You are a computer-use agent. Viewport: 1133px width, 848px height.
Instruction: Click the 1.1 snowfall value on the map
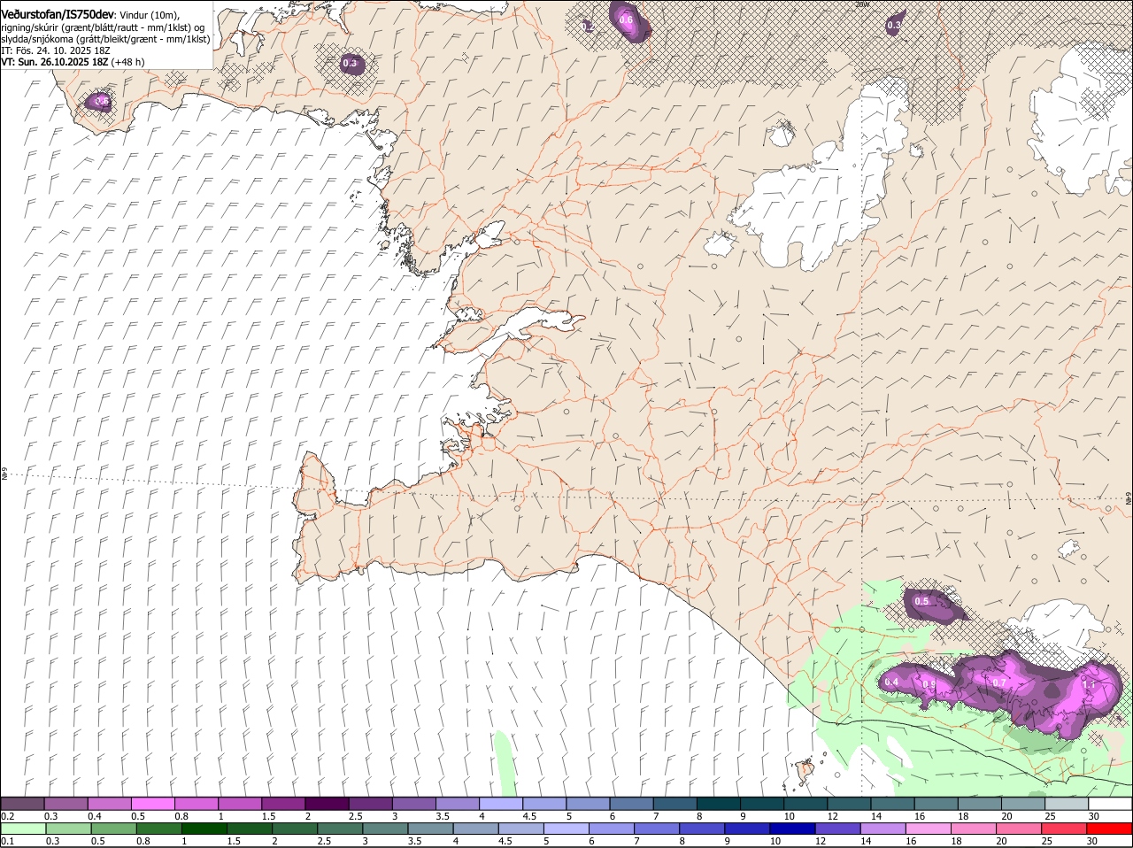tap(1089, 684)
